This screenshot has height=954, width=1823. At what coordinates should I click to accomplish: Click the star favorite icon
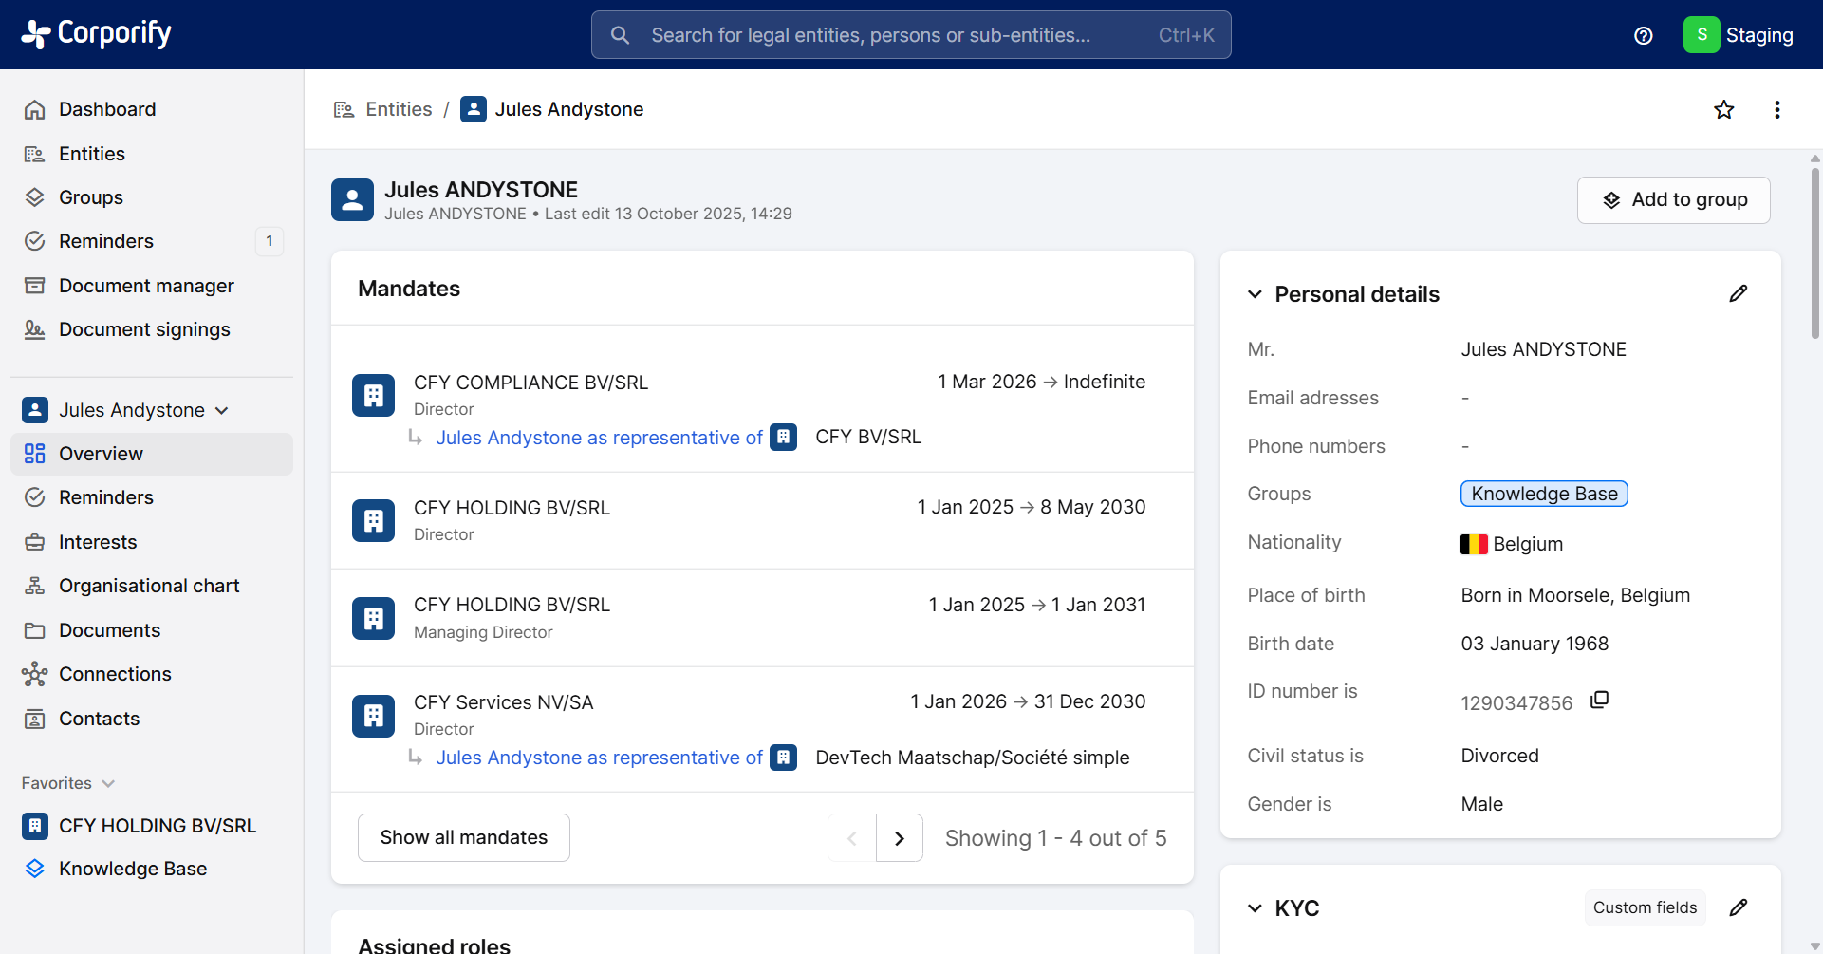pyautogui.click(x=1723, y=110)
